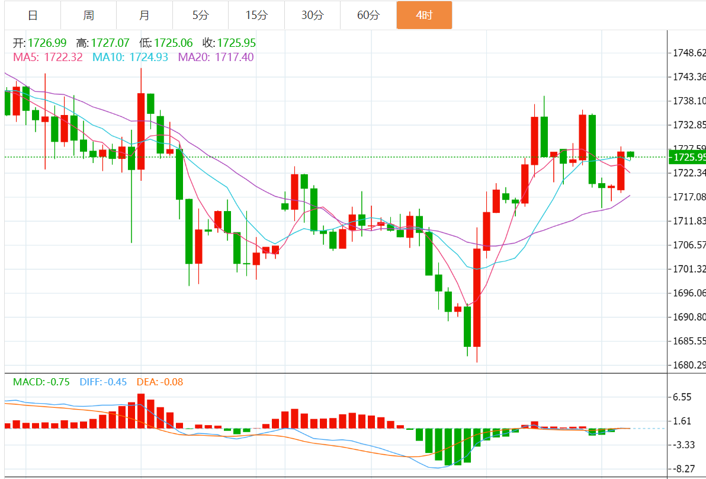Click the 1738.10 price axis label
Viewport: 706px width, 479px height.
click(689, 101)
